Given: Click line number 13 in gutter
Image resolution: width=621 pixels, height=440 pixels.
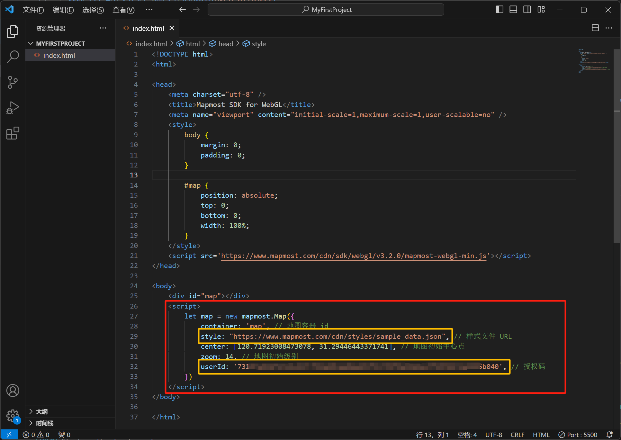Looking at the screenshot, I should [134, 175].
